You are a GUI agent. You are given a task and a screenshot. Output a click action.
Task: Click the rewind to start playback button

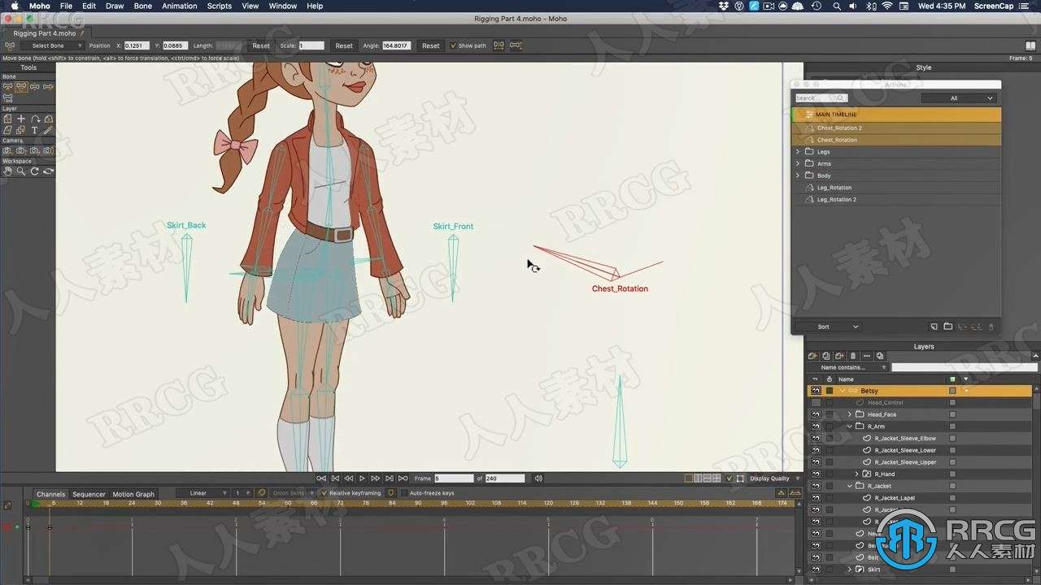pos(321,479)
